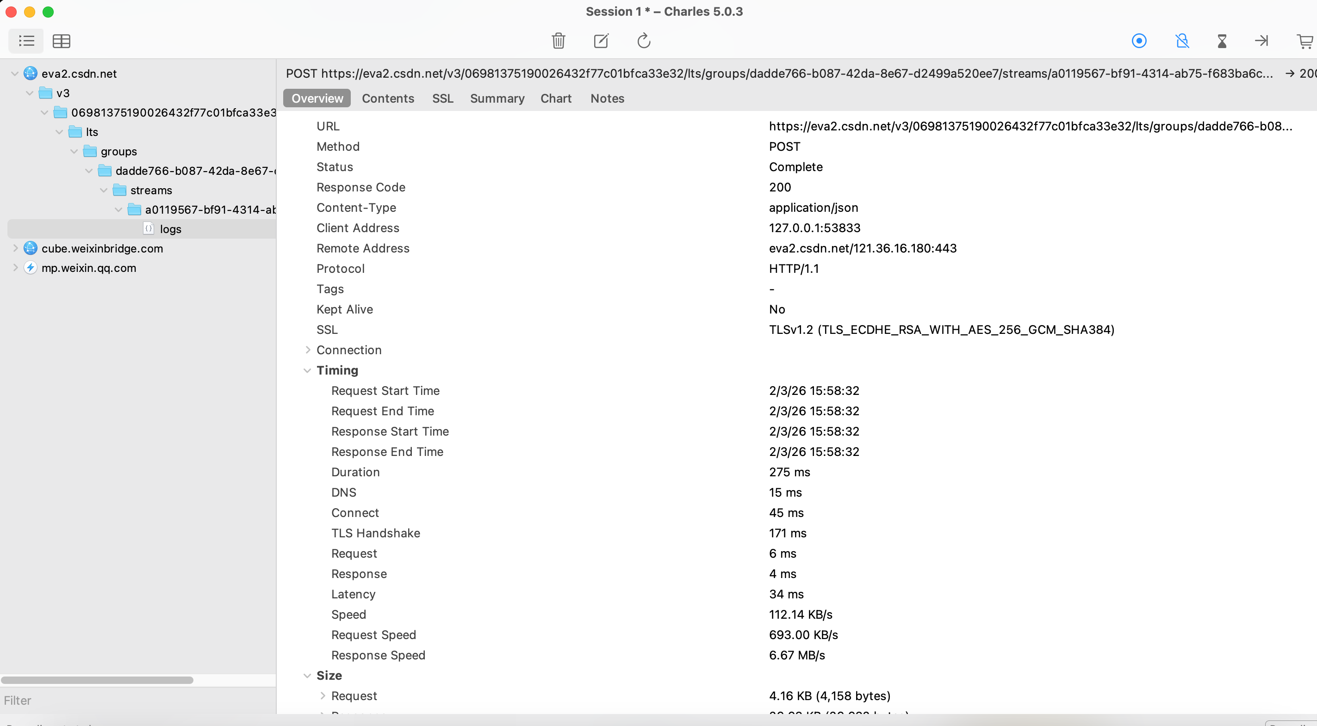Screen dimensions: 1317x726
Task: Toggle the SSL proxying icon
Action: click(x=1182, y=41)
